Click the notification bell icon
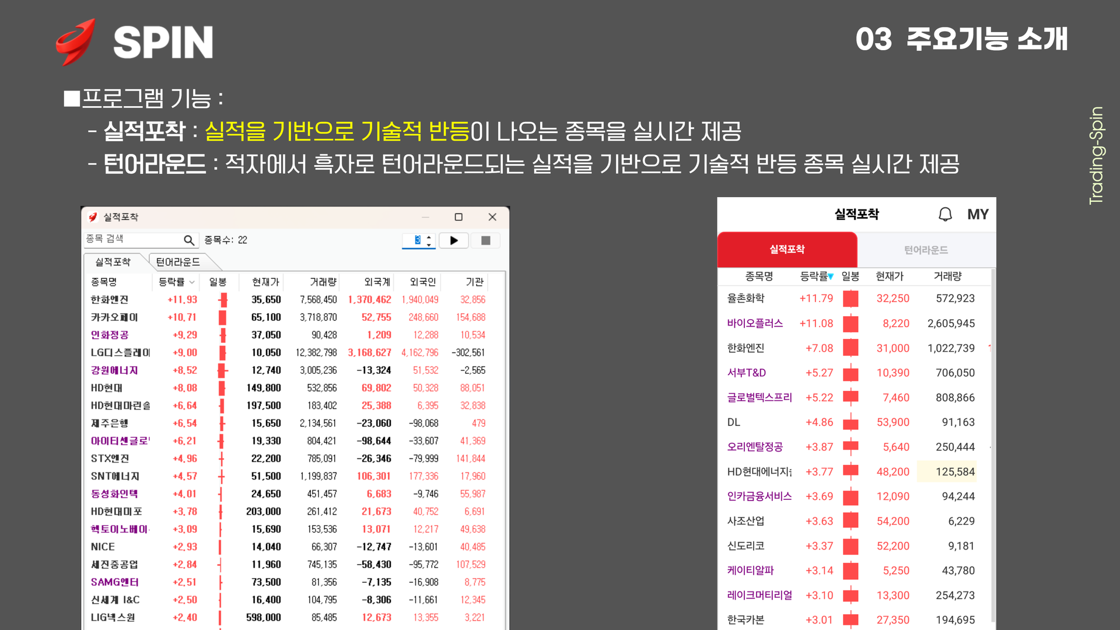The image size is (1120, 630). [945, 215]
